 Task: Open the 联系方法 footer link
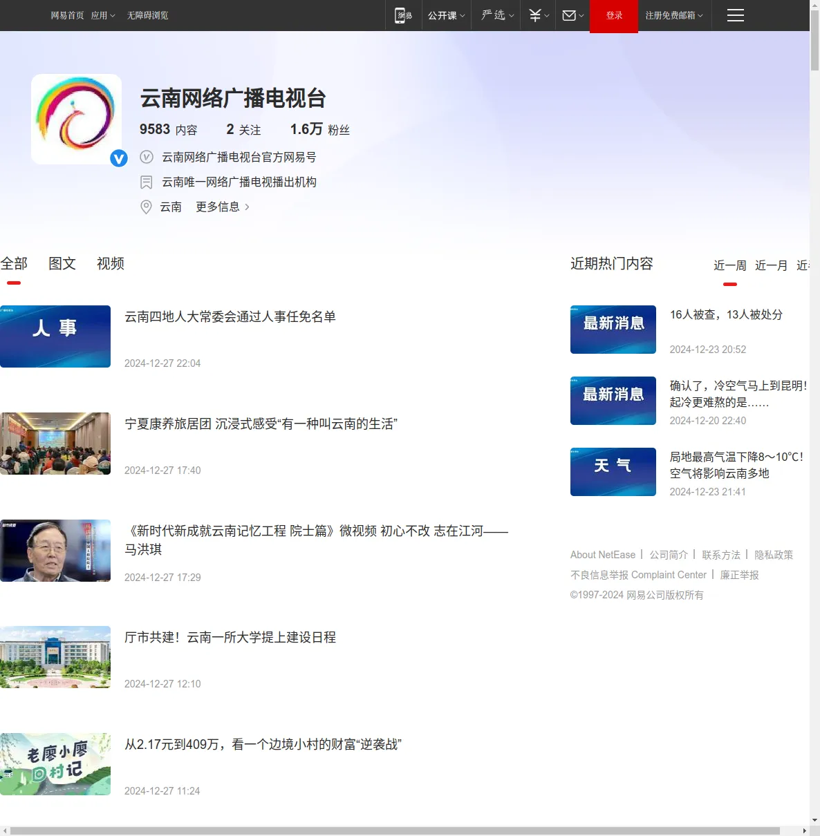[721, 555]
